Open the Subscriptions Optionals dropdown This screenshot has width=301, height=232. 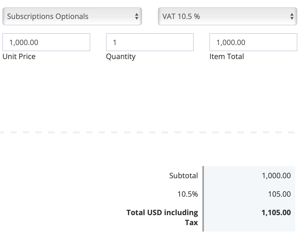click(68, 16)
